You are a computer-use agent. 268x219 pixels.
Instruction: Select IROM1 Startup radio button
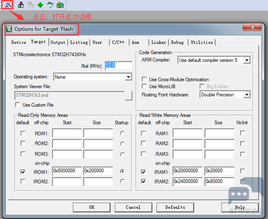(122, 171)
